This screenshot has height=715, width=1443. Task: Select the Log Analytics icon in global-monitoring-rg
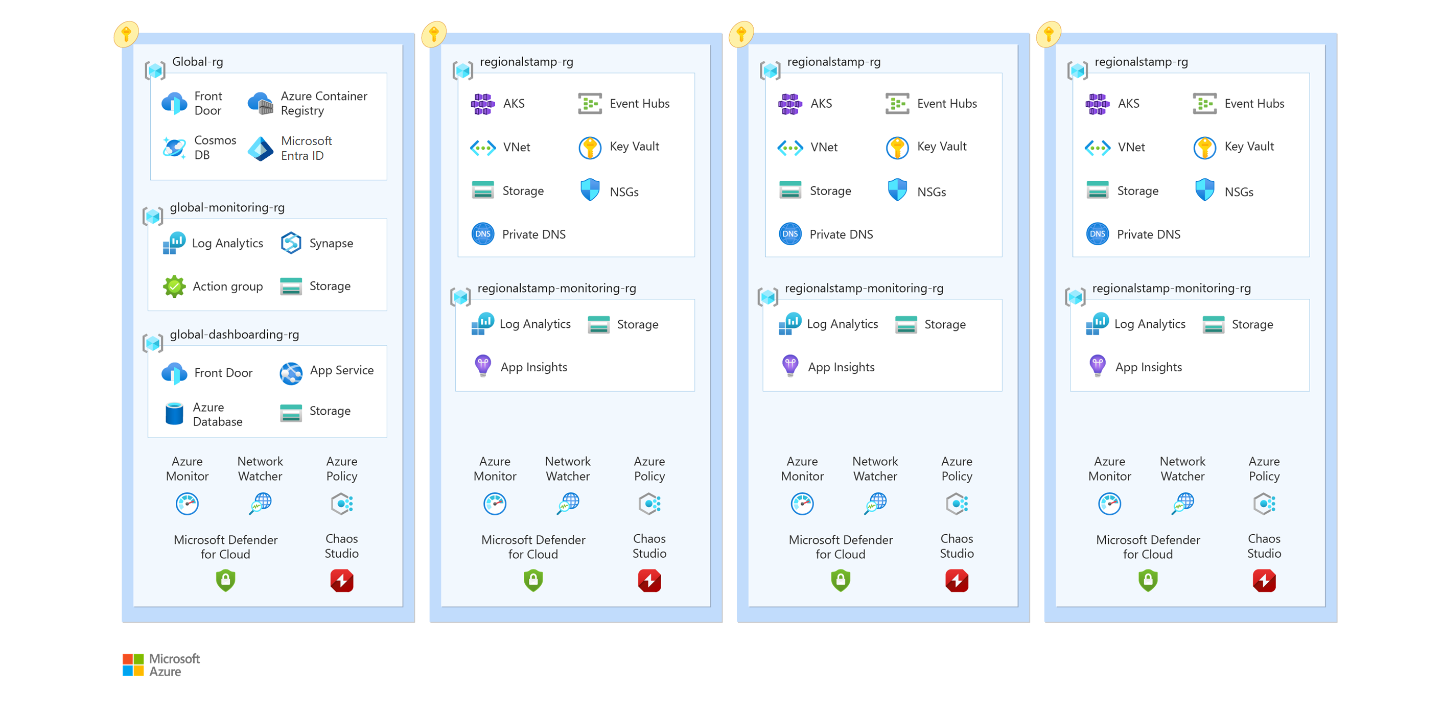pyautogui.click(x=174, y=243)
